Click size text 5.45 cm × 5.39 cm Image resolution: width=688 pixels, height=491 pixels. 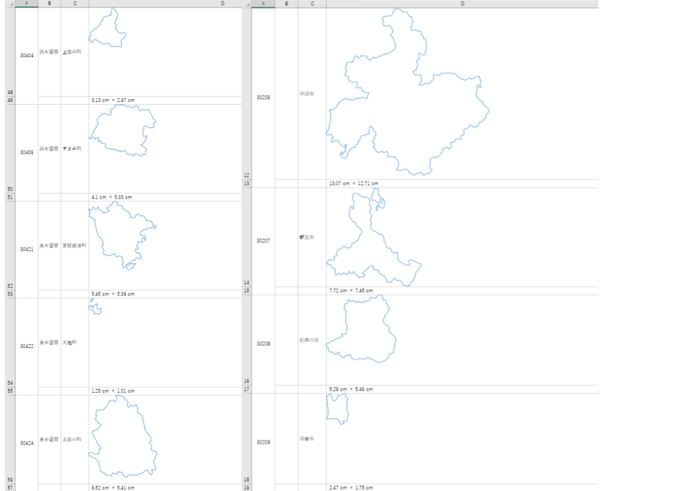click(x=112, y=294)
